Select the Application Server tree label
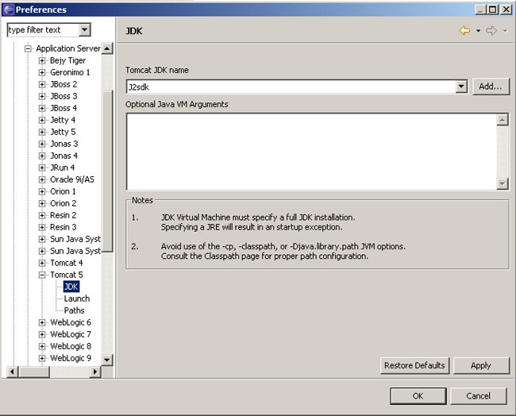Image resolution: width=516 pixels, height=416 pixels. click(68, 48)
